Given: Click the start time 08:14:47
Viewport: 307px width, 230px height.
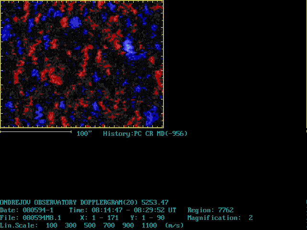Looking at the screenshot, I should (107, 210).
